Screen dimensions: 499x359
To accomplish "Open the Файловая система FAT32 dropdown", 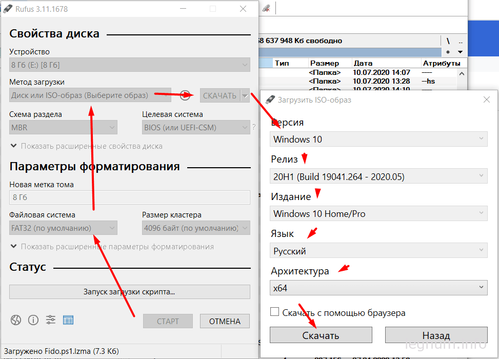I will (63, 228).
